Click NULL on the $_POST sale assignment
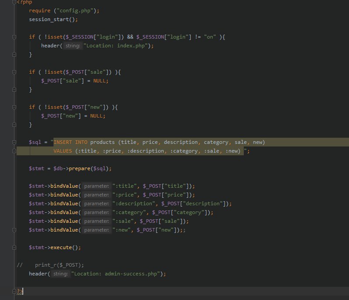The image size is (349, 300). click(99, 81)
